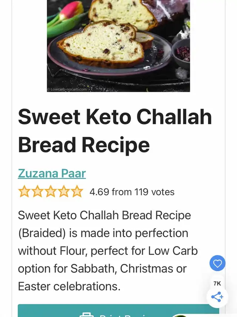Screen dimensions: 237x317
Task: Open the share icon below 7K
Action: (x=217, y=297)
